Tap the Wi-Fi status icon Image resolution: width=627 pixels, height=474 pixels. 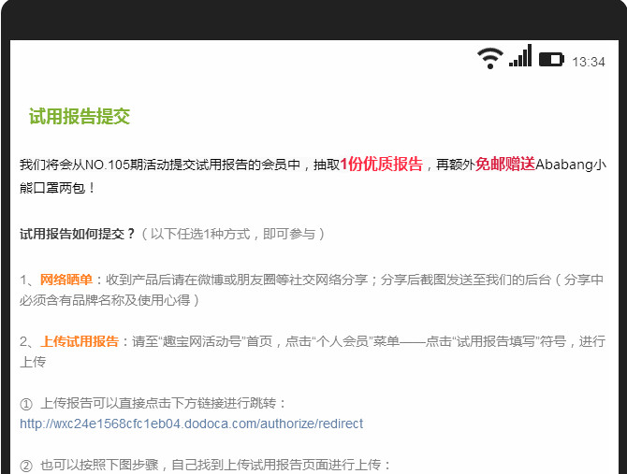coord(490,58)
